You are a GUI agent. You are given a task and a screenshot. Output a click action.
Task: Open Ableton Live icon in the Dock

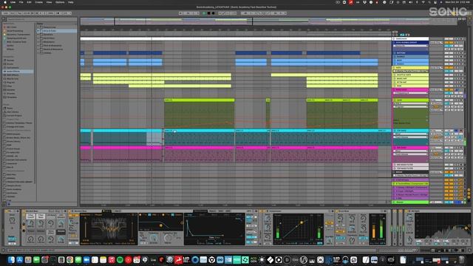153,259
